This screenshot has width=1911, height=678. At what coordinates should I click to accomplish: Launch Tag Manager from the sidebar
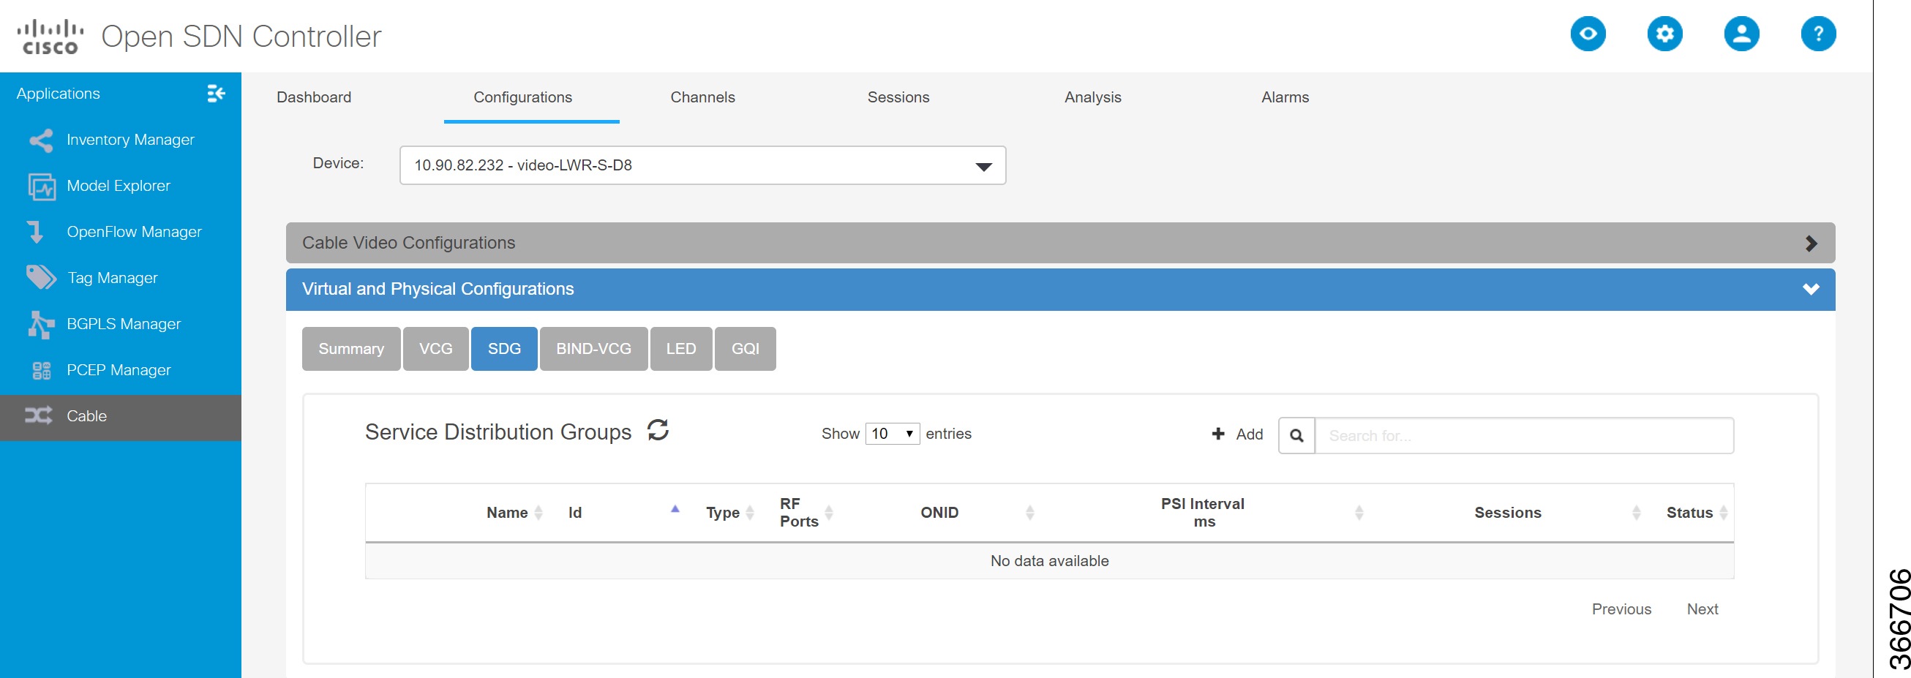tap(112, 277)
